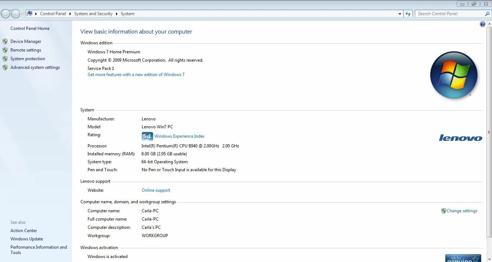Navigate to System and Security breadcrumb
Screen dimensions: 492x262
click(93, 13)
